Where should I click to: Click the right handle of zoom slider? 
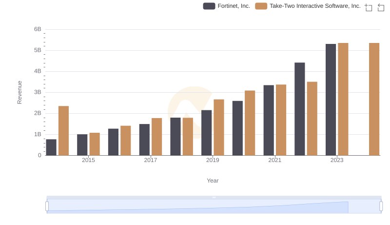pyautogui.click(x=381, y=206)
